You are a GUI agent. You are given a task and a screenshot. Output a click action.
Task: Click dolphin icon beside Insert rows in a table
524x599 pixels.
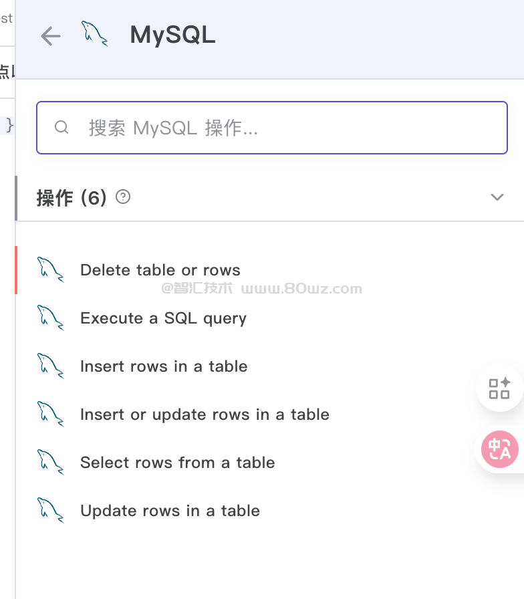point(51,366)
